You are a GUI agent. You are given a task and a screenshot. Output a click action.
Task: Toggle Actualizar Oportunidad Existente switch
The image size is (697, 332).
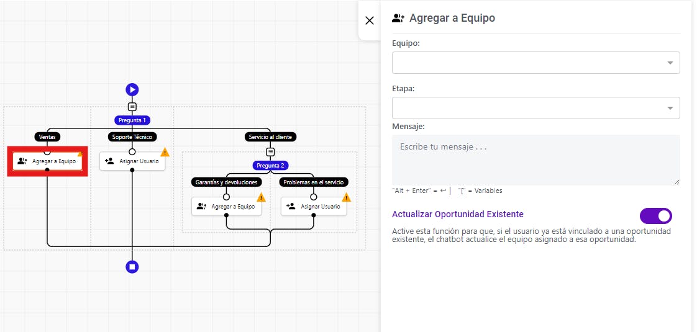click(655, 216)
